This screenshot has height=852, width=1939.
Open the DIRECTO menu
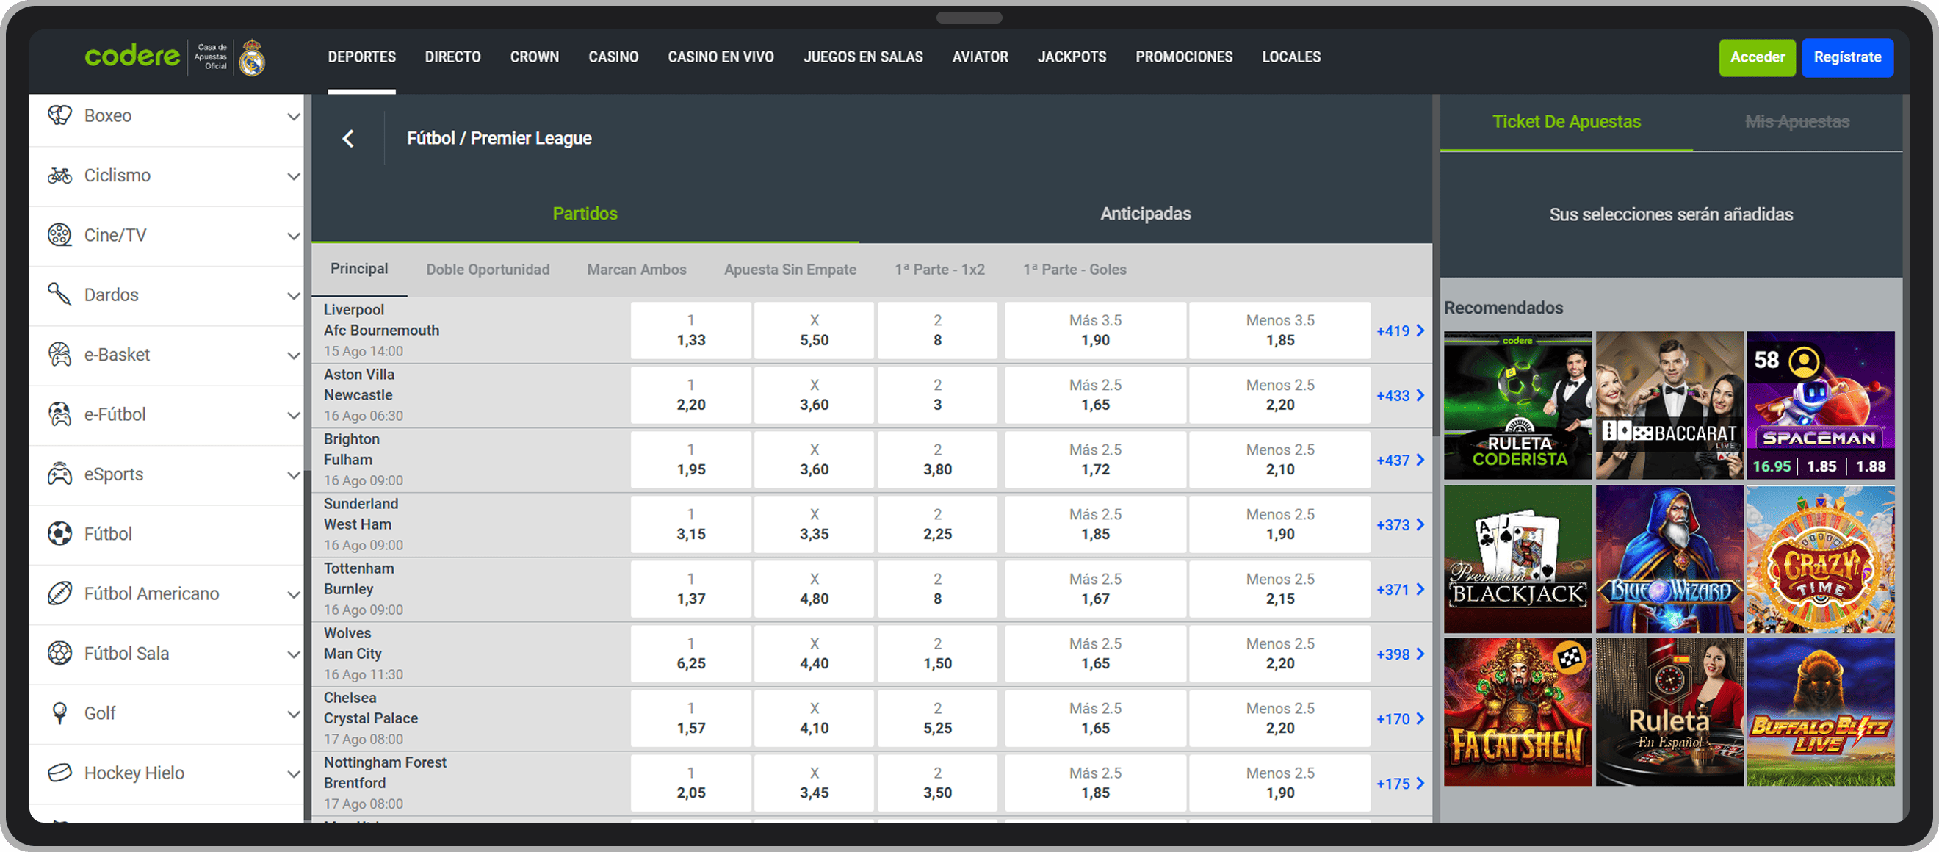pyautogui.click(x=452, y=57)
